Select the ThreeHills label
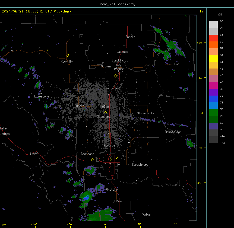 (146, 113)
